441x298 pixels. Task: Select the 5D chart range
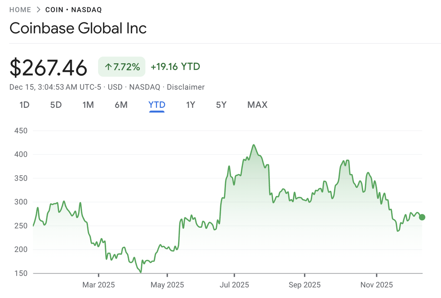(56, 105)
